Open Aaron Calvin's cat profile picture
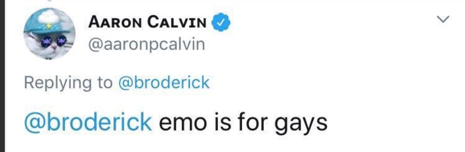 pos(49,34)
